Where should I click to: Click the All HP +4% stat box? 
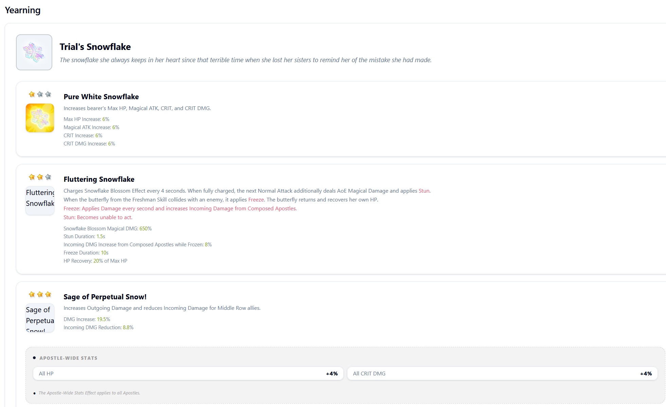(x=188, y=373)
